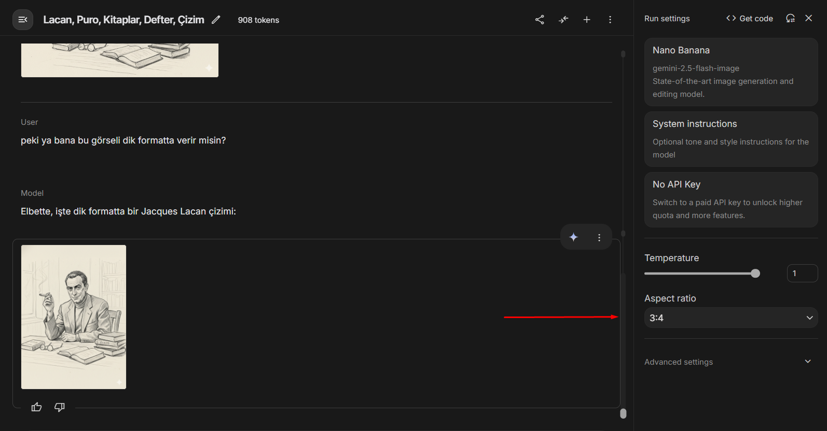Toggle the sidebar navigation menu icon
The image size is (827, 431).
23,20
